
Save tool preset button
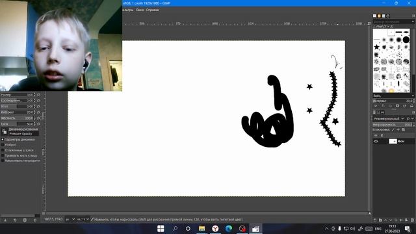tap(5, 220)
